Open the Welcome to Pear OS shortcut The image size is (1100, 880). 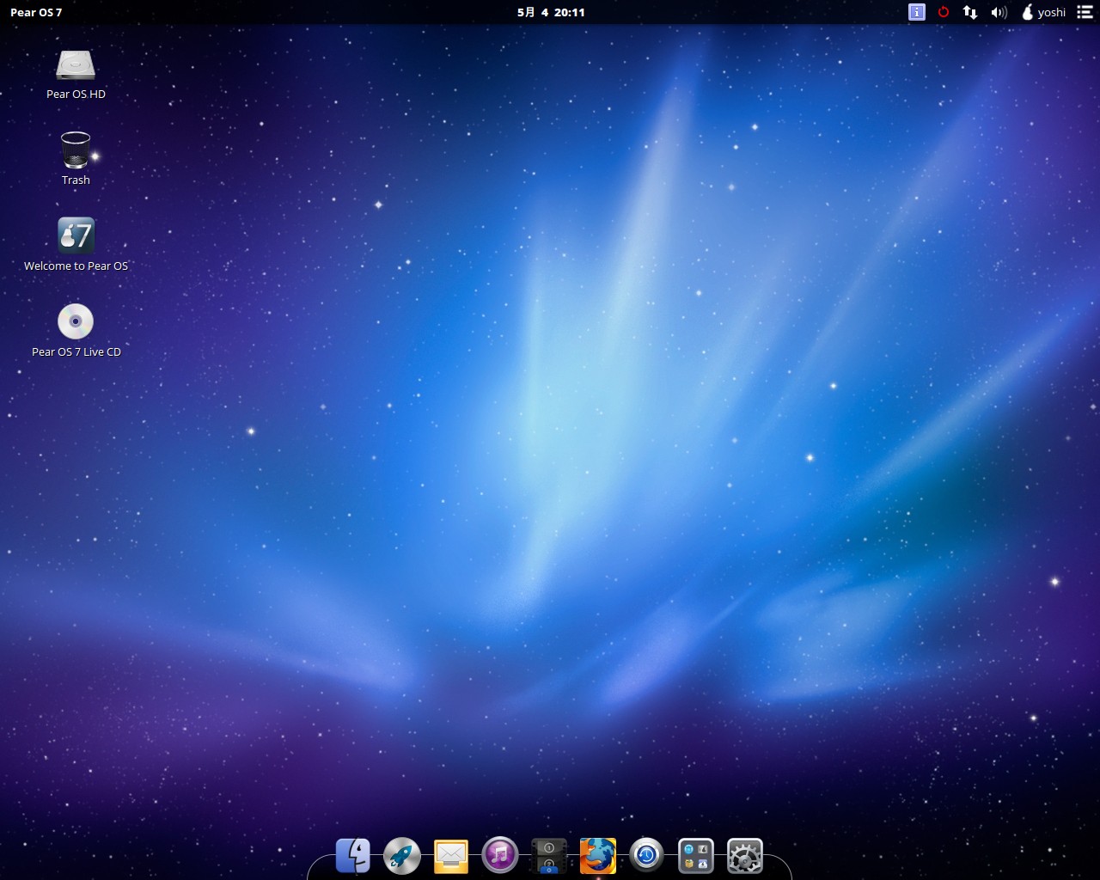[x=75, y=236]
